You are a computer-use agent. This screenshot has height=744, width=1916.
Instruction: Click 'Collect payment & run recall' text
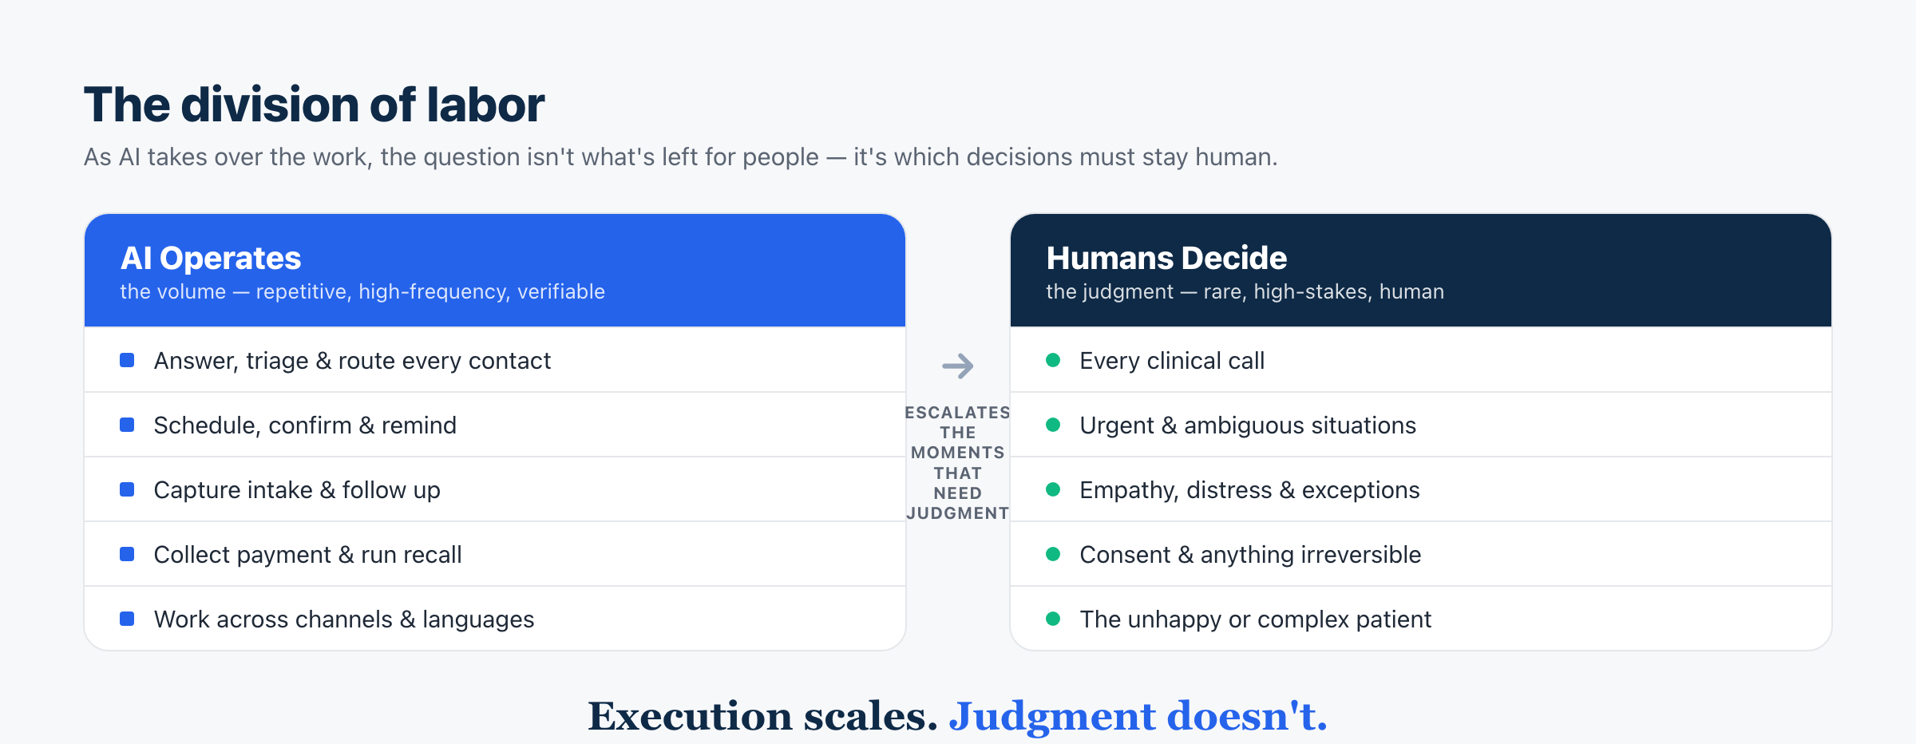(x=307, y=555)
